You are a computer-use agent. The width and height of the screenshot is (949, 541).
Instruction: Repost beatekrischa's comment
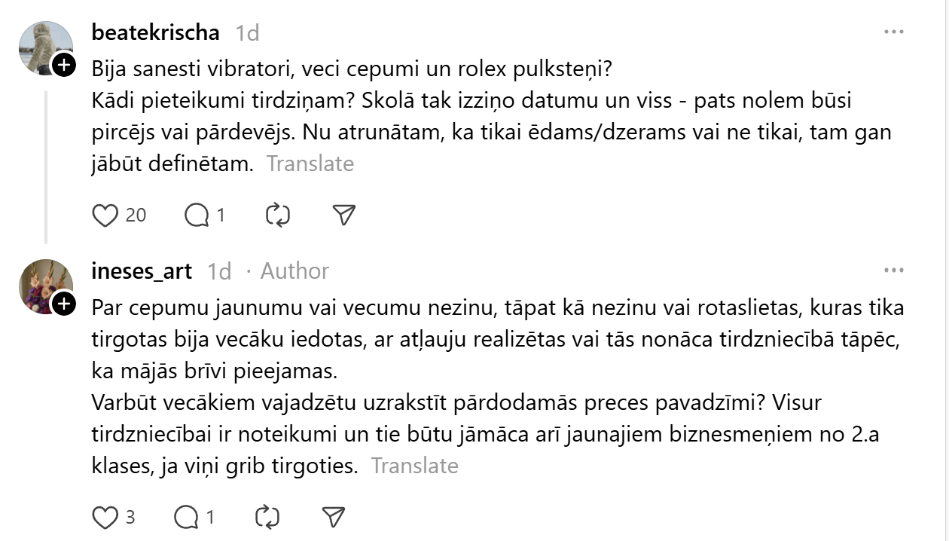278,215
